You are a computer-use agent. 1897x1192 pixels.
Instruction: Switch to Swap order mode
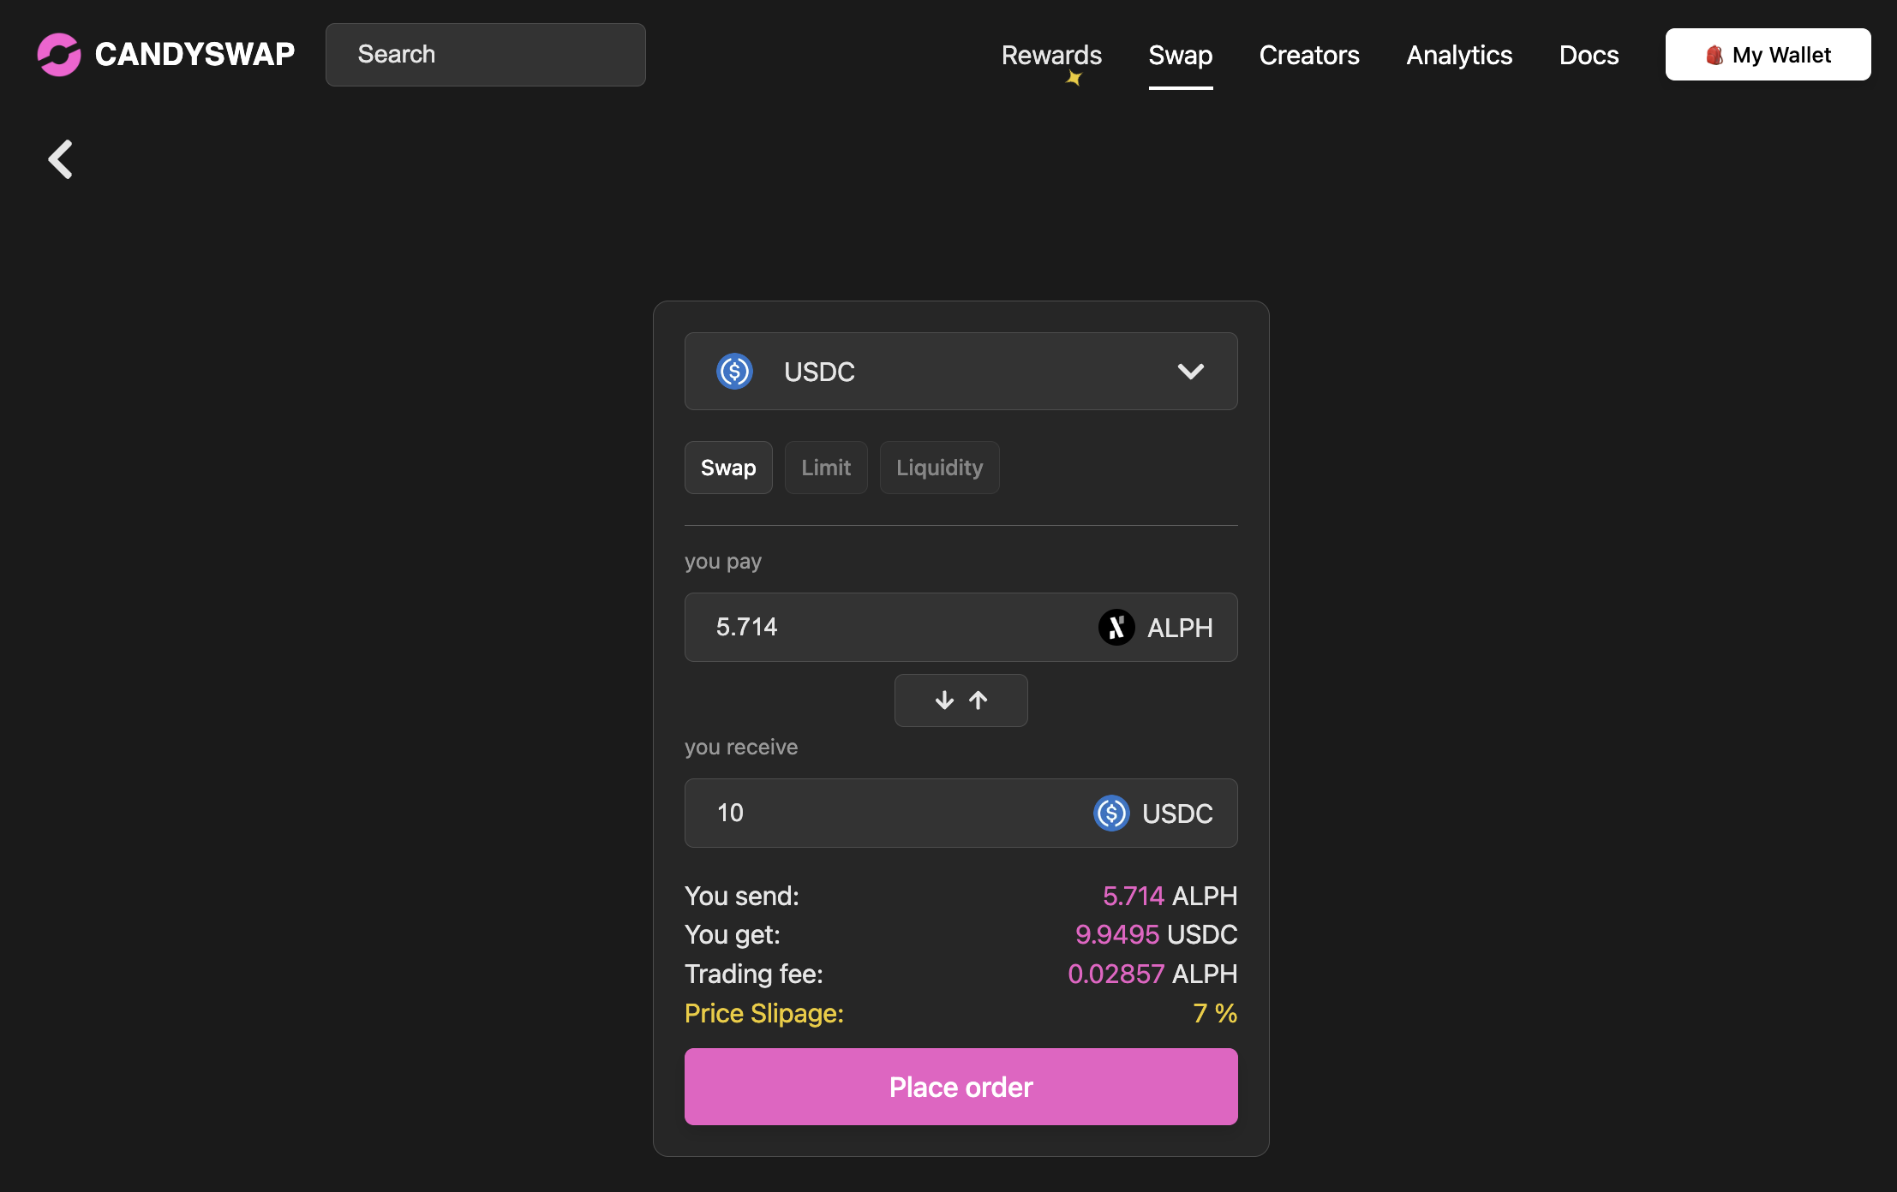[x=728, y=468]
